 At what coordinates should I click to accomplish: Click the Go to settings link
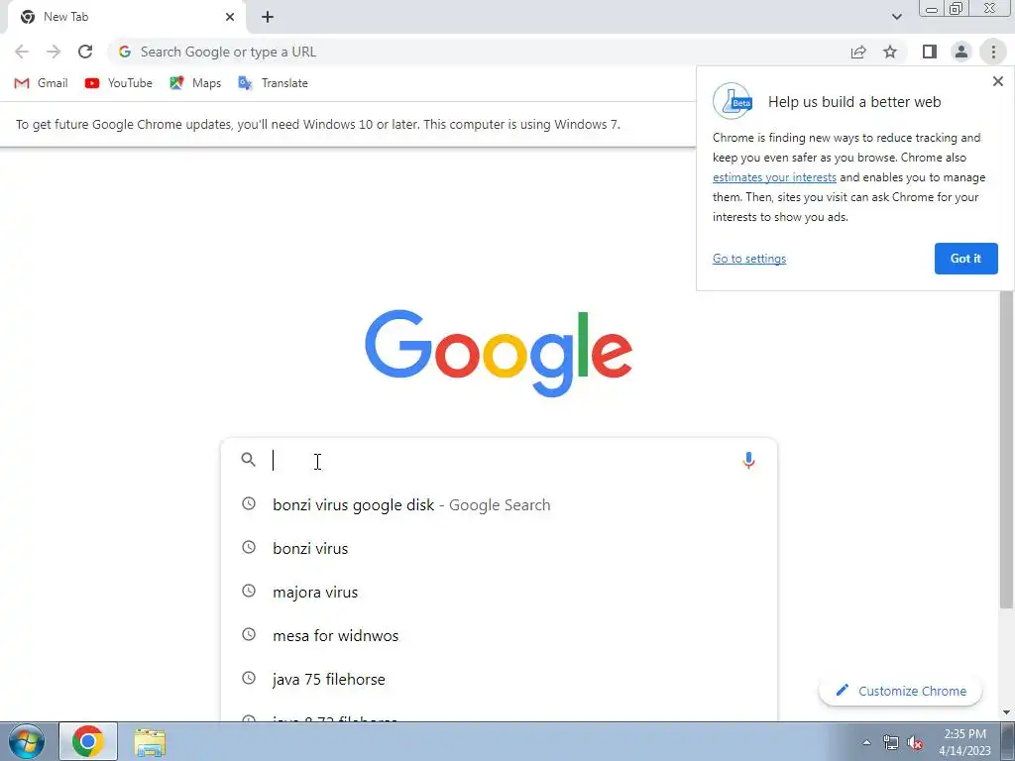[x=749, y=259]
